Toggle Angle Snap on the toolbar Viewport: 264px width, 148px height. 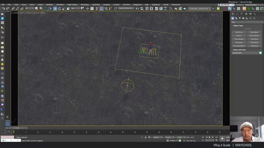click(101, 9)
